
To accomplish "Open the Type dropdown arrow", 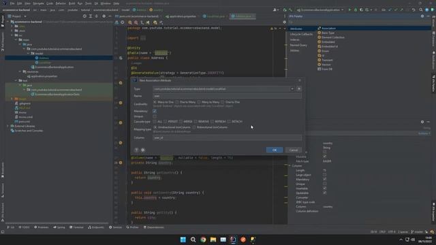I will [292, 89].
